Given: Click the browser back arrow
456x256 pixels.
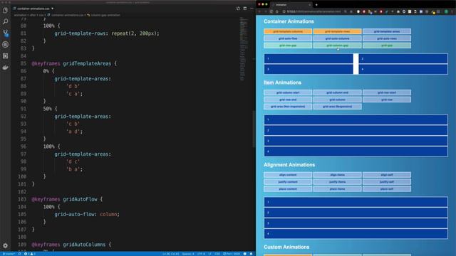Looking at the screenshot, I should [259, 11].
